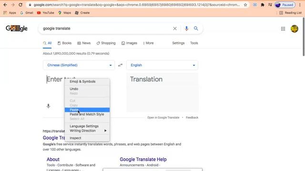Open the Google apps grid icon

tap(283, 28)
